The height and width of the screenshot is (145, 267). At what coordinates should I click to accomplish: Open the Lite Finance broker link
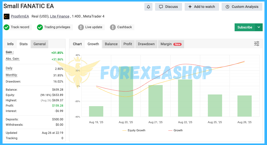coord(60,17)
